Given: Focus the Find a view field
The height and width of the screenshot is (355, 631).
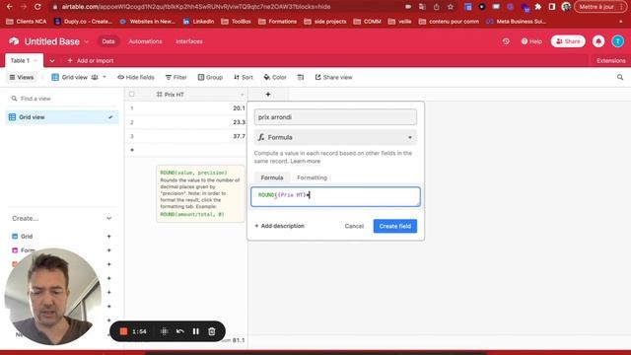Looking at the screenshot, I should (62, 99).
